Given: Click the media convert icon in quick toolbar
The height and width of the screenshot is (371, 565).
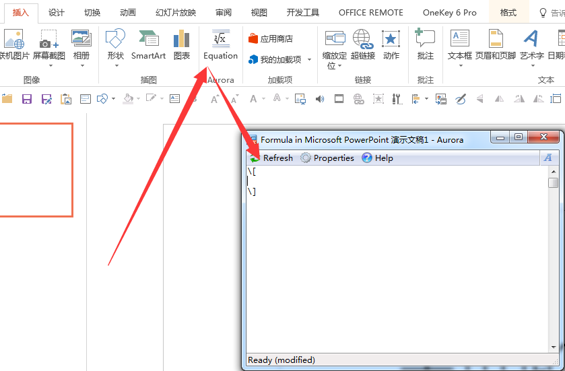Looking at the screenshot, I should click(440, 99).
